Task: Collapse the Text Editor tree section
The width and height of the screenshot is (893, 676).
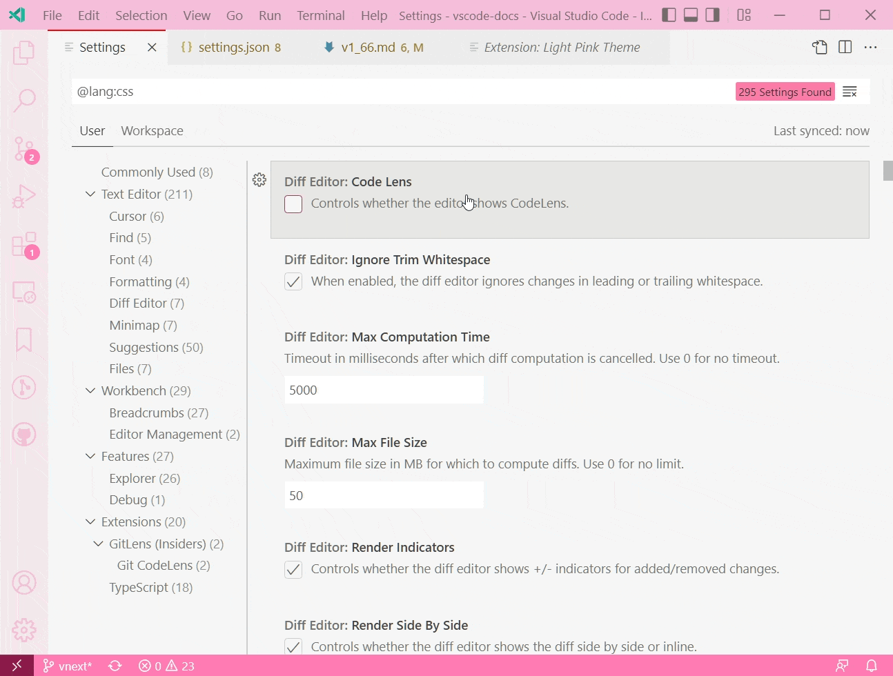Action: click(90, 194)
